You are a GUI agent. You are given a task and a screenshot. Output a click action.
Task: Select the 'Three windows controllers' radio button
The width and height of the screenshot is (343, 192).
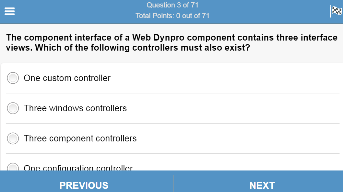[13, 108]
